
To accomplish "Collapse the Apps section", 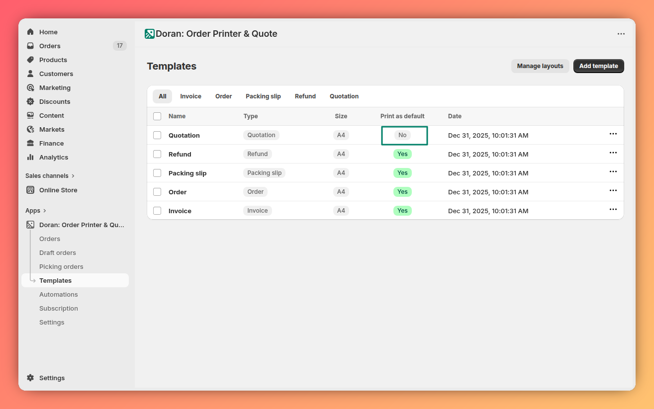I will pos(36,210).
